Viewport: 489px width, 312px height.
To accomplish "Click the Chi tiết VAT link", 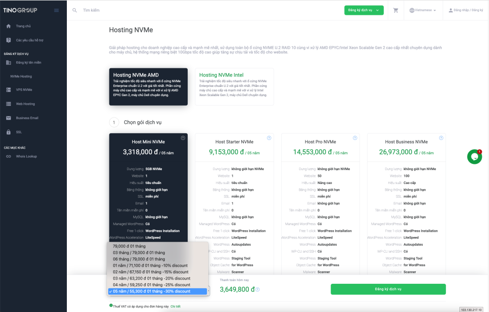I will click(176, 306).
